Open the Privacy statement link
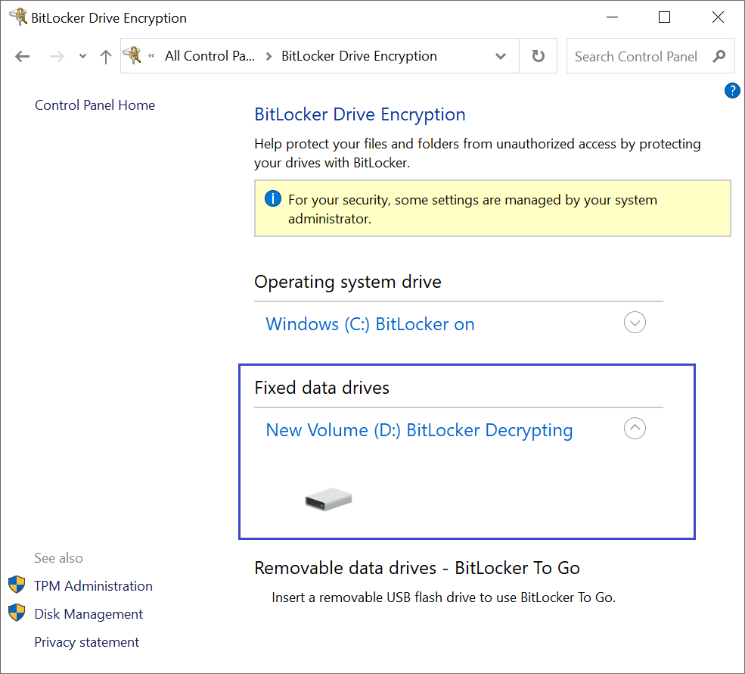 pyautogui.click(x=86, y=642)
